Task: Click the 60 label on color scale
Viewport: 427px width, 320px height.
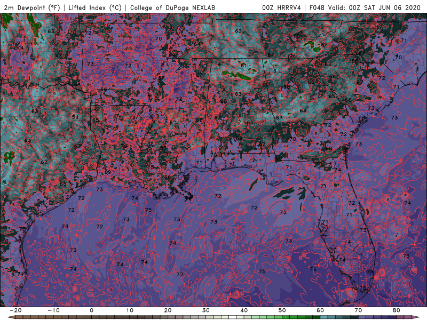Action: (x=320, y=310)
